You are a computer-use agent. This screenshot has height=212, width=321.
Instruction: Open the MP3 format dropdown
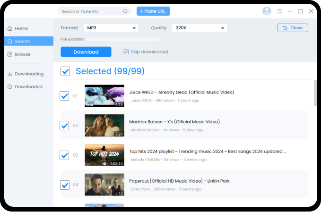pyautogui.click(x=111, y=28)
